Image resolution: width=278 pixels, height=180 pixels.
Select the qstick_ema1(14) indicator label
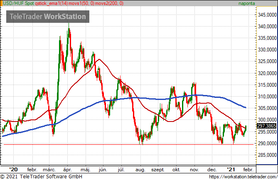click(52, 3)
